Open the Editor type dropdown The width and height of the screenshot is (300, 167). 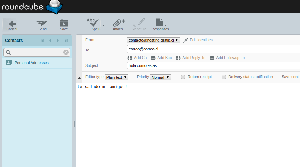point(117,77)
